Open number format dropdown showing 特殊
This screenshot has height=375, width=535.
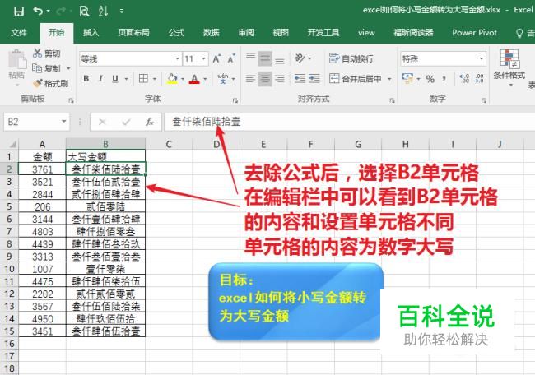(481, 58)
